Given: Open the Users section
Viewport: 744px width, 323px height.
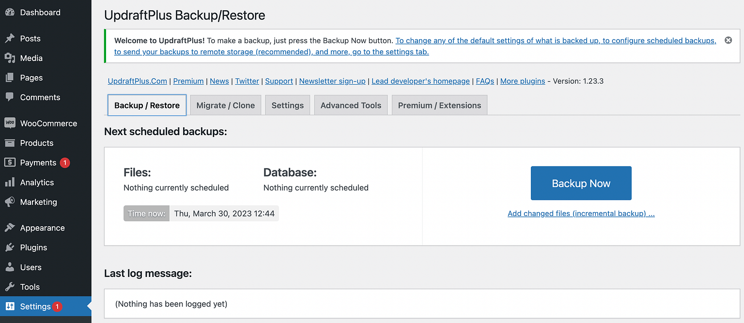Looking at the screenshot, I should (31, 267).
